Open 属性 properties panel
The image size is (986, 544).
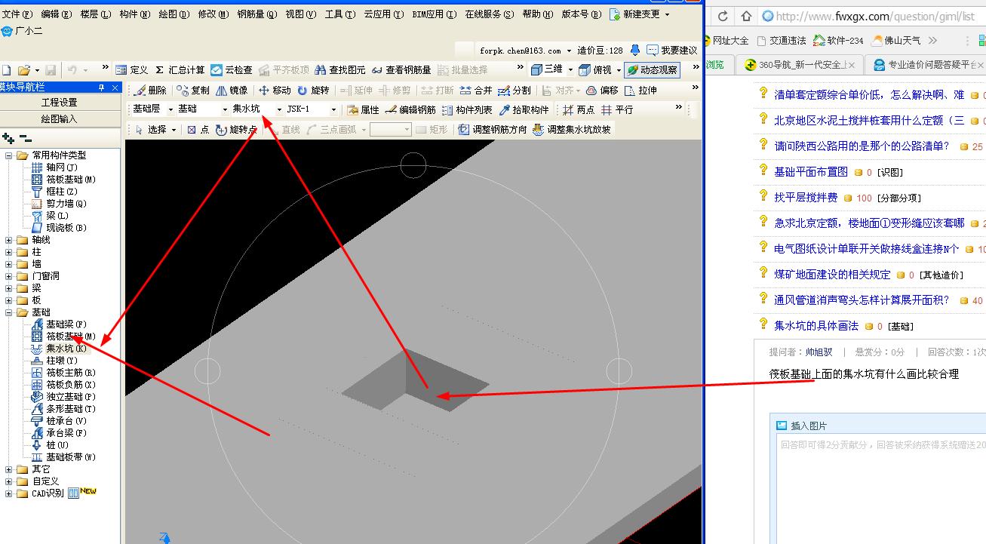364,109
